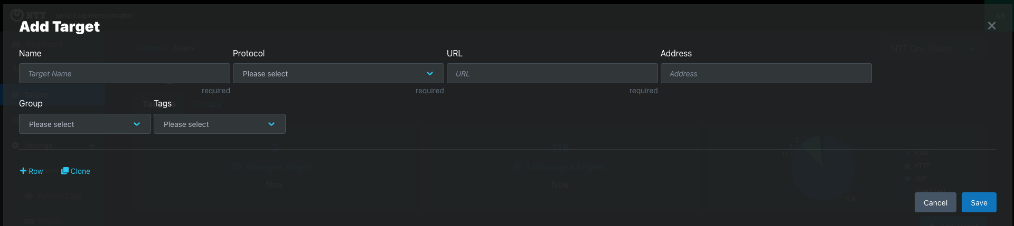
Task: Close the Add Target dialog with X
Action: pos(992,26)
